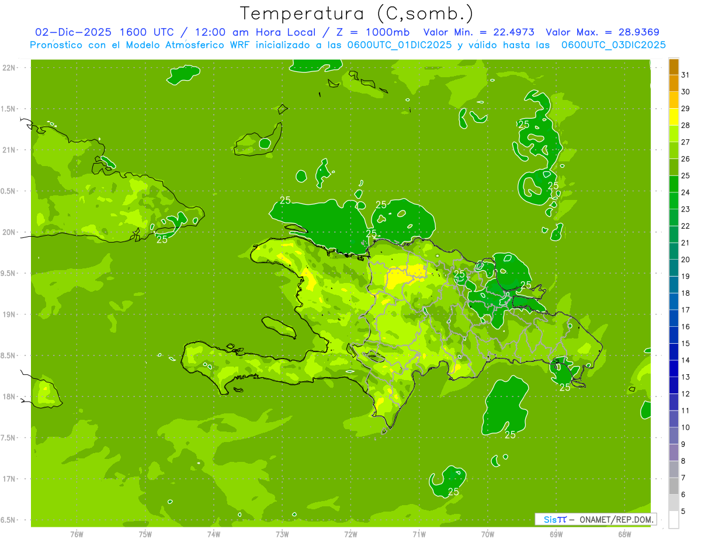Click the orange legend band above 31
The height and width of the screenshot is (542, 701).
pos(674,67)
